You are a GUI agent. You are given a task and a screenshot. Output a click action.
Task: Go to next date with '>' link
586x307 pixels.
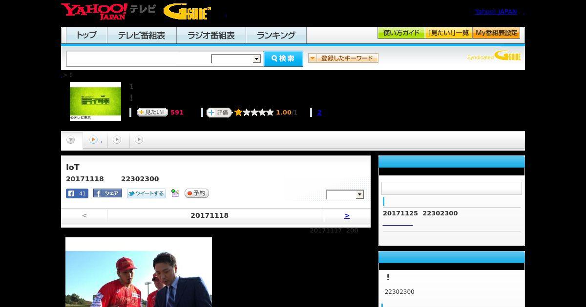[347, 215]
